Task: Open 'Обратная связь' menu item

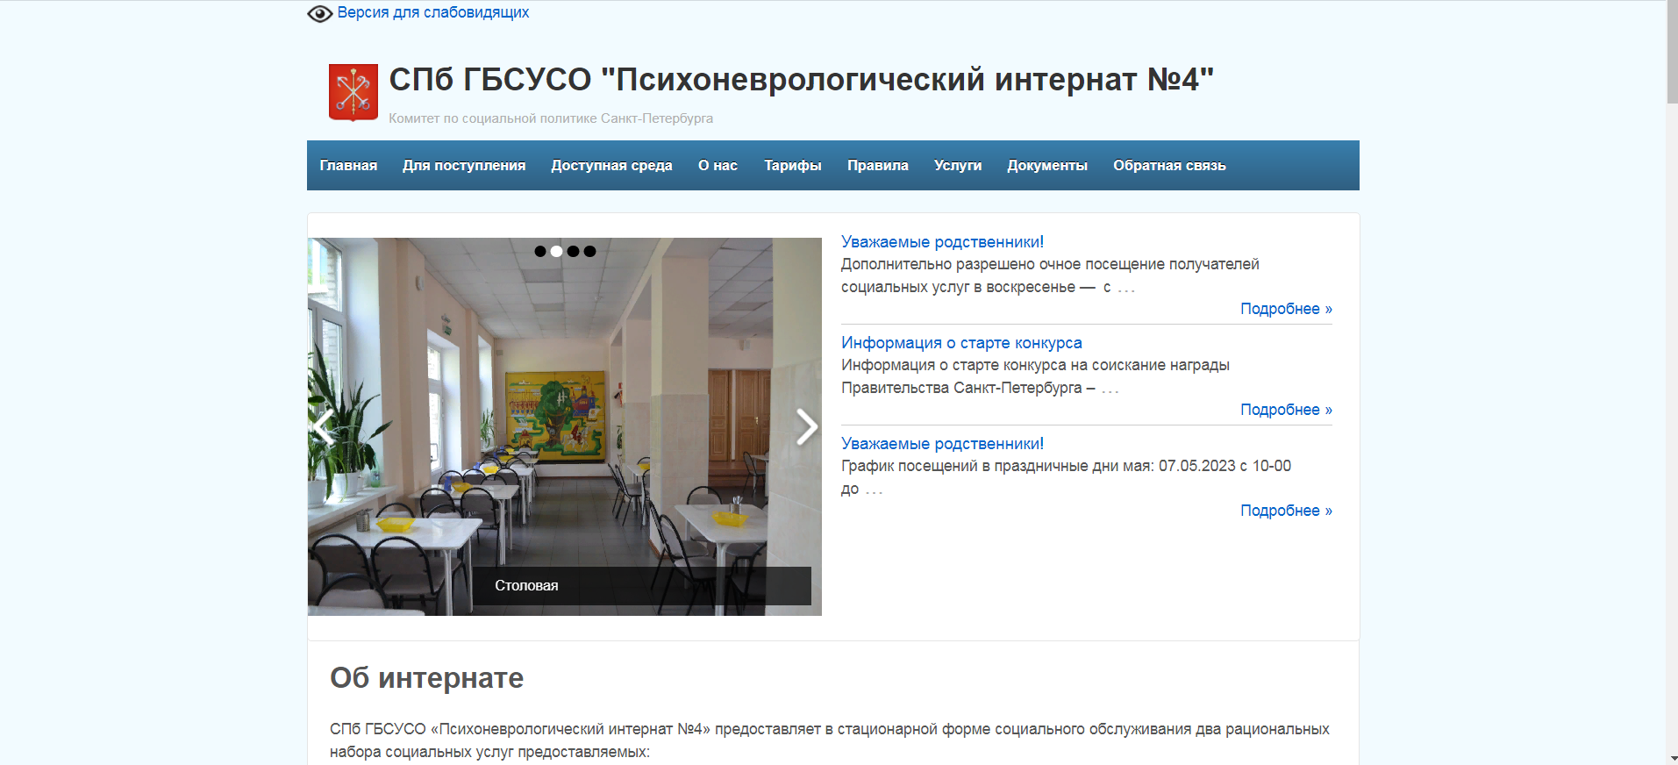Action: pyautogui.click(x=1169, y=166)
